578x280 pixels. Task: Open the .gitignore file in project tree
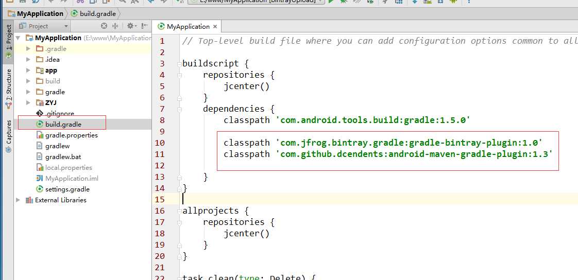pyautogui.click(x=59, y=113)
